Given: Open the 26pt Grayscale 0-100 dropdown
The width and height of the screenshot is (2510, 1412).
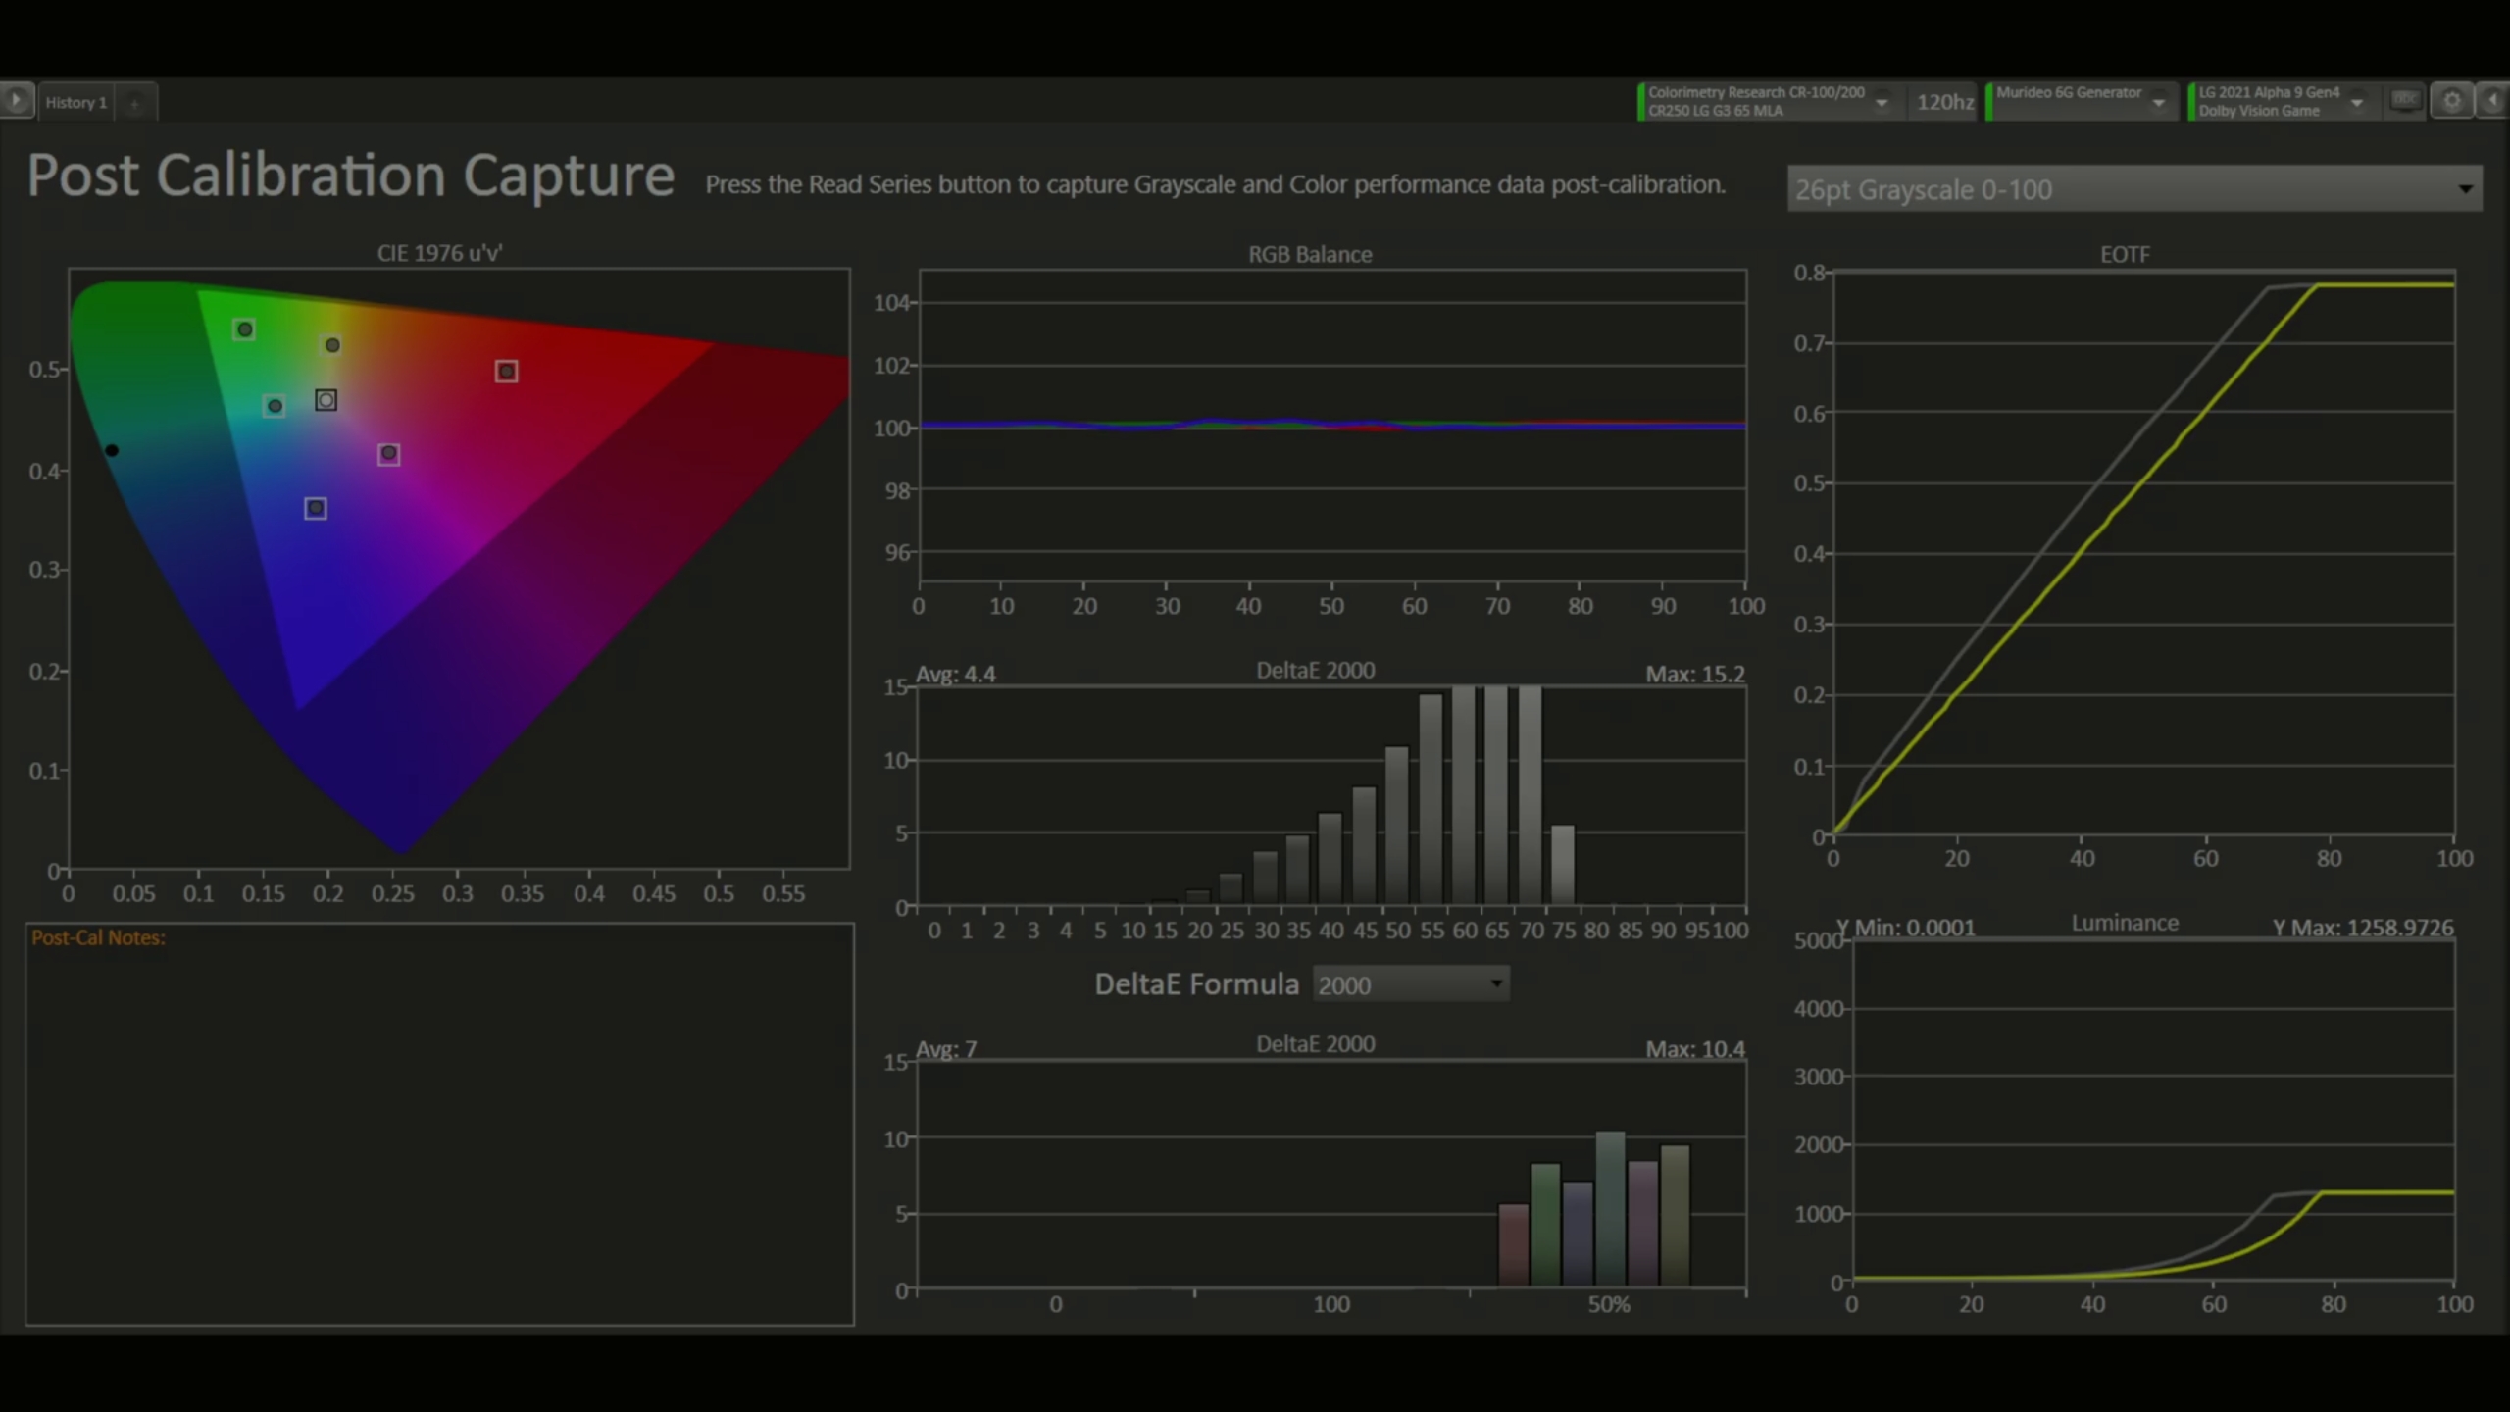Looking at the screenshot, I should [2134, 189].
